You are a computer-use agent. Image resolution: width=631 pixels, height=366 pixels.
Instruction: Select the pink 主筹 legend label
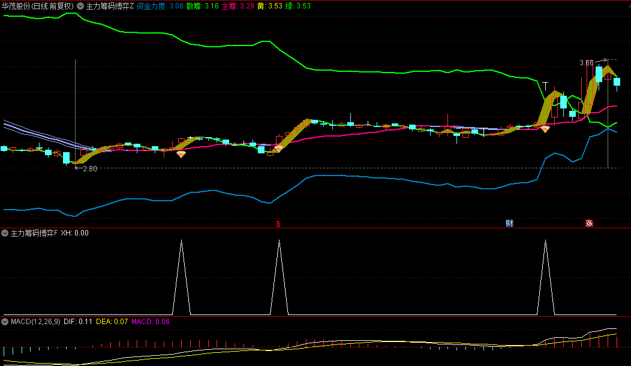(229, 6)
